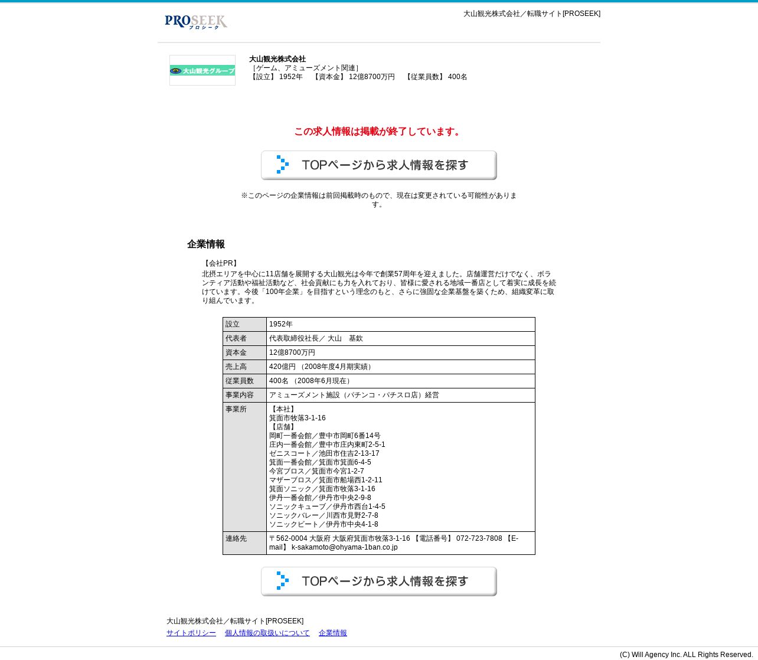
Task: Click the 資本金 table header cell
Action: (244, 353)
